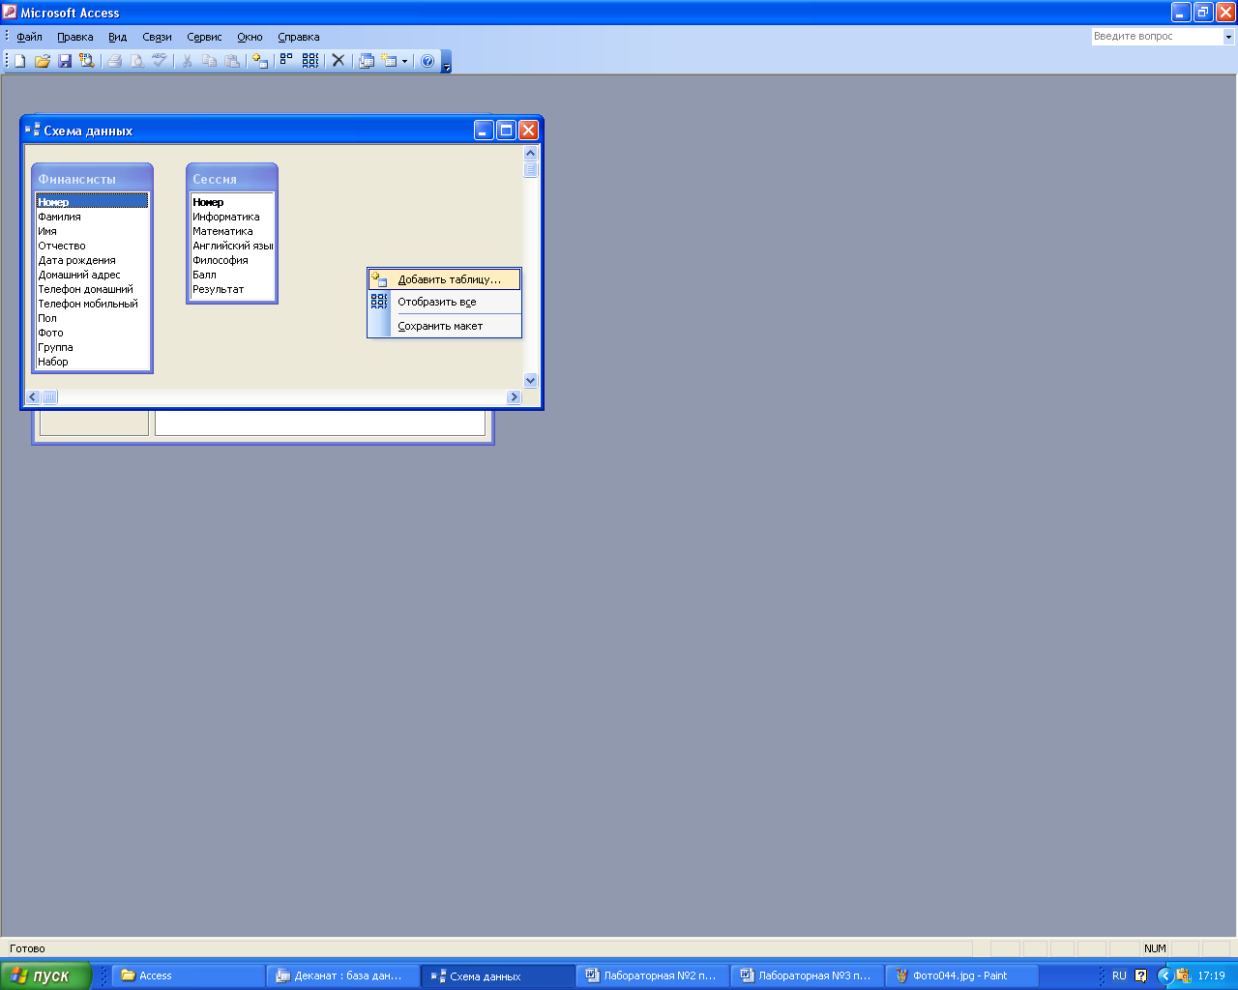
Task: Click the Cut scissors icon
Action: (x=187, y=61)
